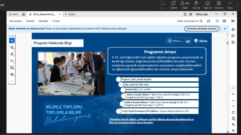The image size is (241, 135).
Task: Click the TÜBİTAK logo
Action: (200, 41)
